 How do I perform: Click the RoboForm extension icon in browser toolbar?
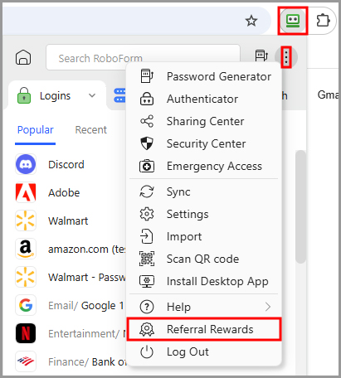293,21
